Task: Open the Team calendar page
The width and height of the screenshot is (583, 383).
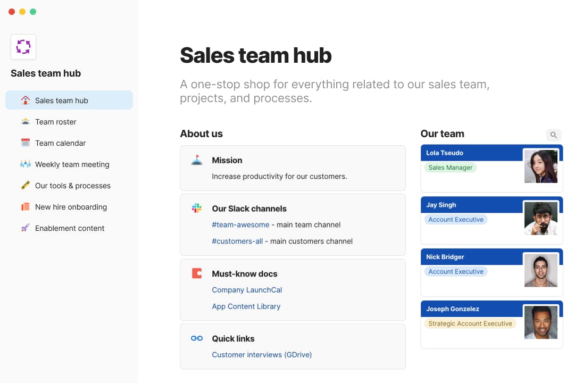Action: [60, 143]
